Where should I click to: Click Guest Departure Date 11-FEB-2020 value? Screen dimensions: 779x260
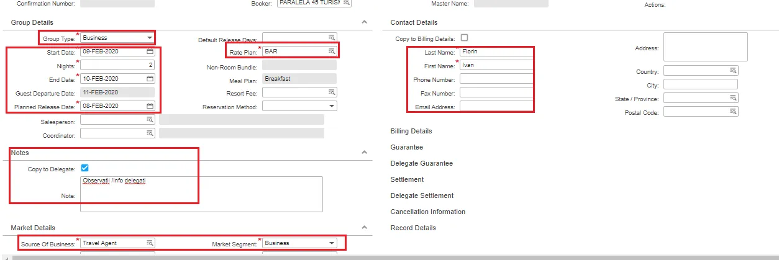click(117, 92)
